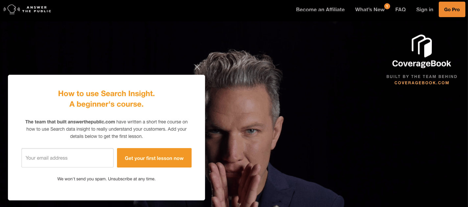Image resolution: width=468 pixels, height=207 pixels.
Task: Click the AnswerThePublic talking head logo icon
Action: [12, 9]
